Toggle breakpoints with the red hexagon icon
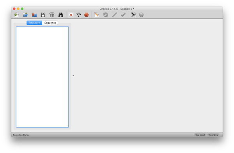This screenshot has width=234, height=153. [x=87, y=15]
